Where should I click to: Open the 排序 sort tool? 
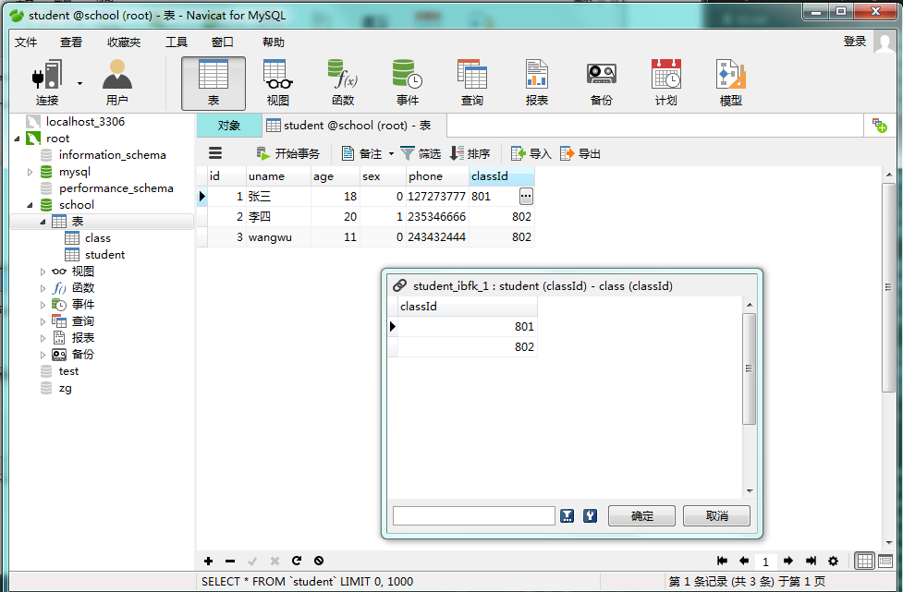coord(470,153)
